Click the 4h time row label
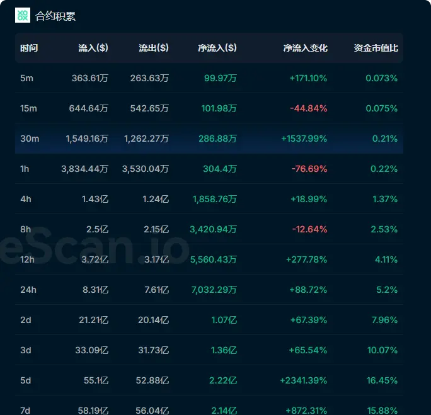The height and width of the screenshot is (415, 431). pos(26,199)
